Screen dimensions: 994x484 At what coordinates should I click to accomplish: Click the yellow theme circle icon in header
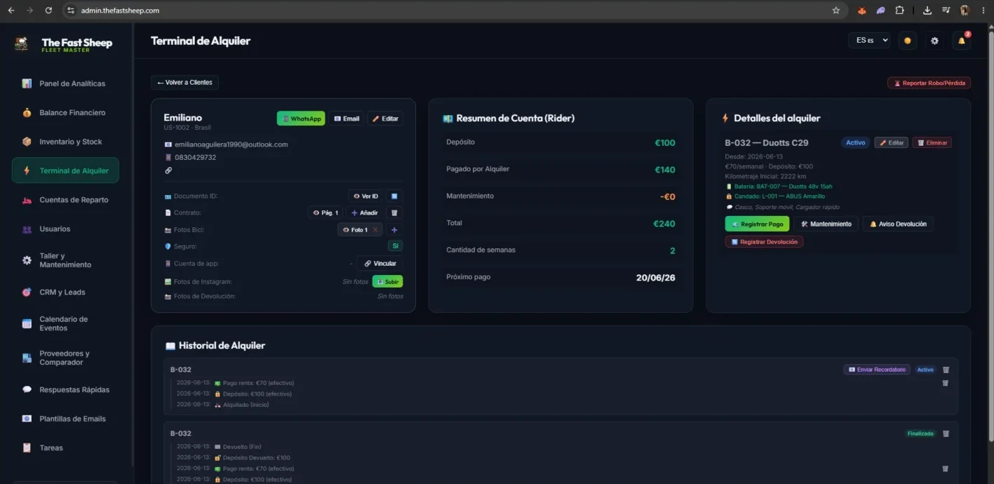[908, 41]
